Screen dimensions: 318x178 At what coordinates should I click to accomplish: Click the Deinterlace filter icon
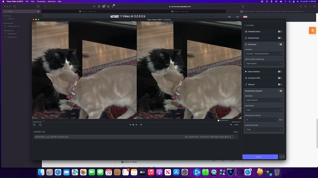pyautogui.click(x=246, y=38)
